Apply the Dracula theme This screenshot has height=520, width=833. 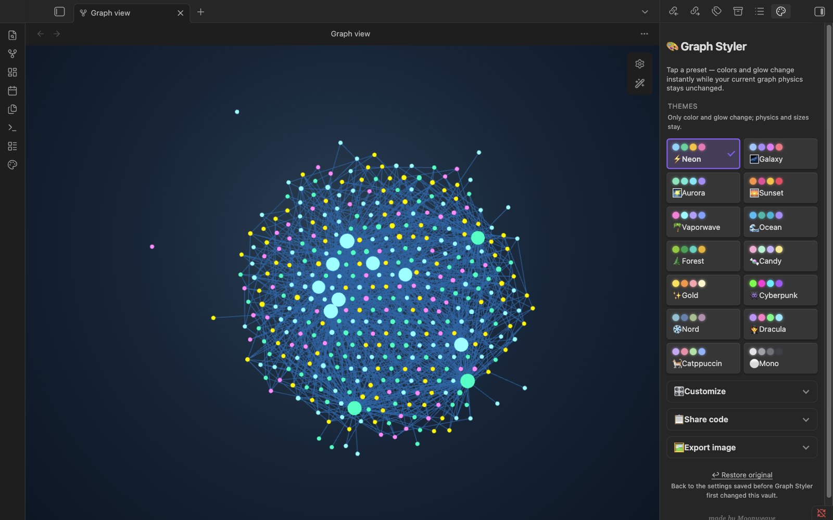click(780, 324)
